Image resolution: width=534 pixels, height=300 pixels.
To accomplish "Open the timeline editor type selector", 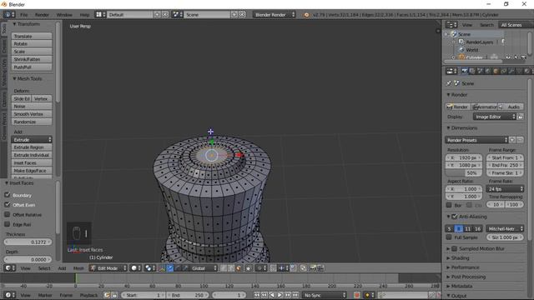I will (8, 295).
